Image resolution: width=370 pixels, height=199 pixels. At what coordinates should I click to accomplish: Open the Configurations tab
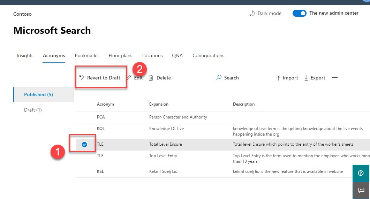tap(208, 55)
